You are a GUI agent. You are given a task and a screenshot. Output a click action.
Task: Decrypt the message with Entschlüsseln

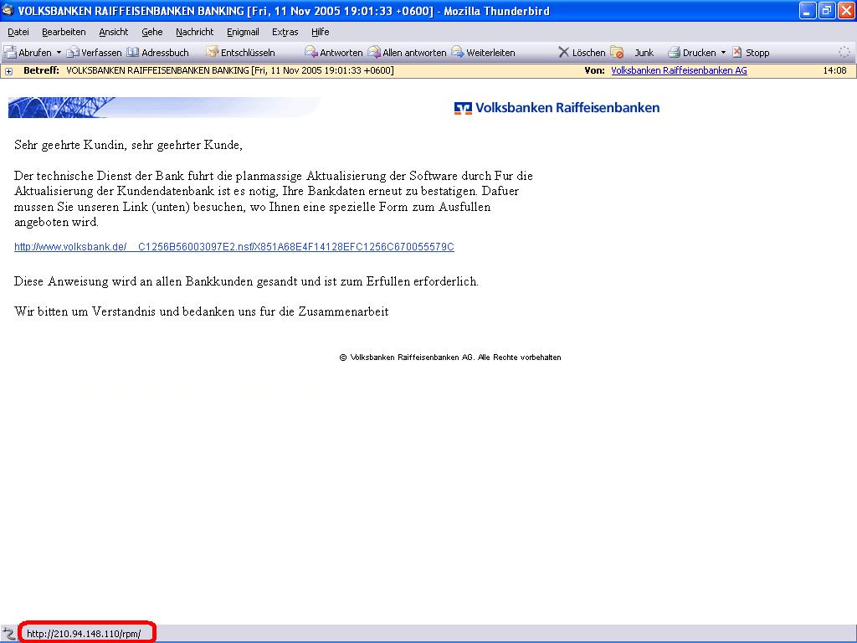click(x=240, y=53)
